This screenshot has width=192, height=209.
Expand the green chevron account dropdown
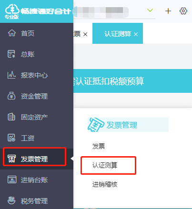pyautogui.click(x=150, y=10)
